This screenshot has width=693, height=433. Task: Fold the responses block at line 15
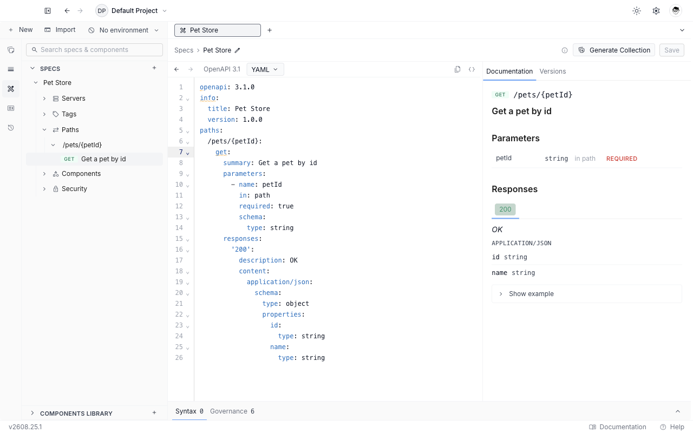point(188,239)
